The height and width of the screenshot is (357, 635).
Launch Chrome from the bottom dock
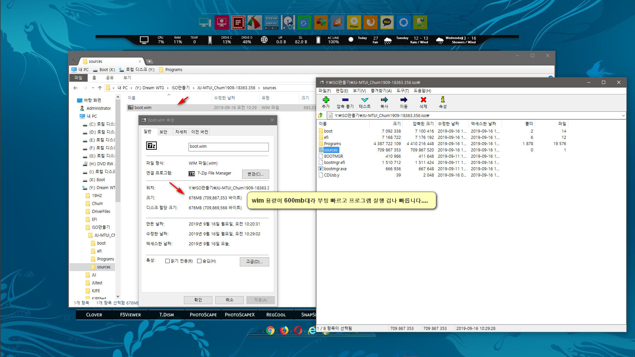pyautogui.click(x=270, y=330)
